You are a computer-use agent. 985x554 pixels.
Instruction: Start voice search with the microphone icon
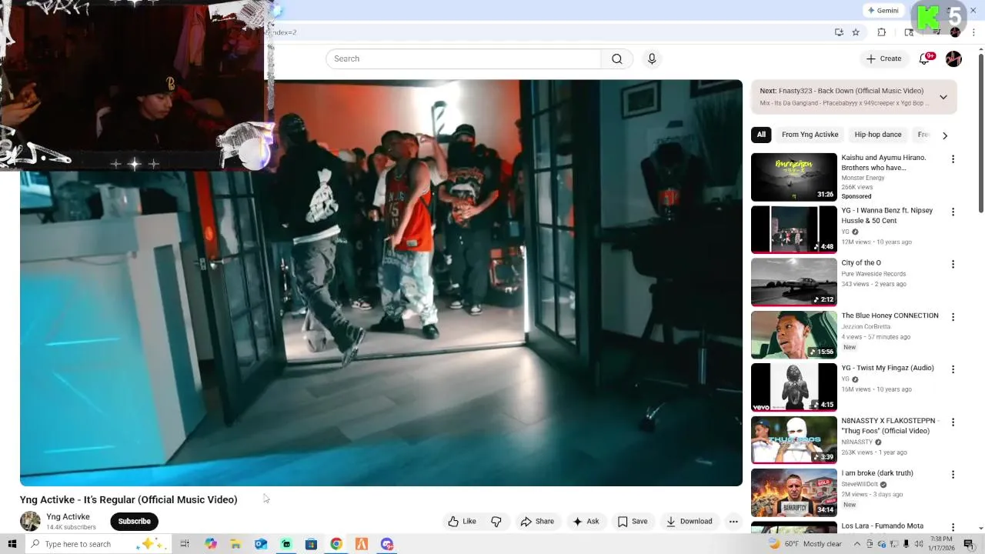(x=652, y=58)
